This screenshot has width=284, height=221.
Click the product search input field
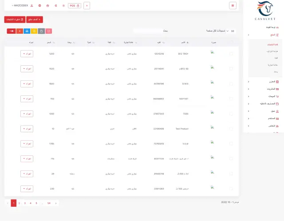(148, 31)
